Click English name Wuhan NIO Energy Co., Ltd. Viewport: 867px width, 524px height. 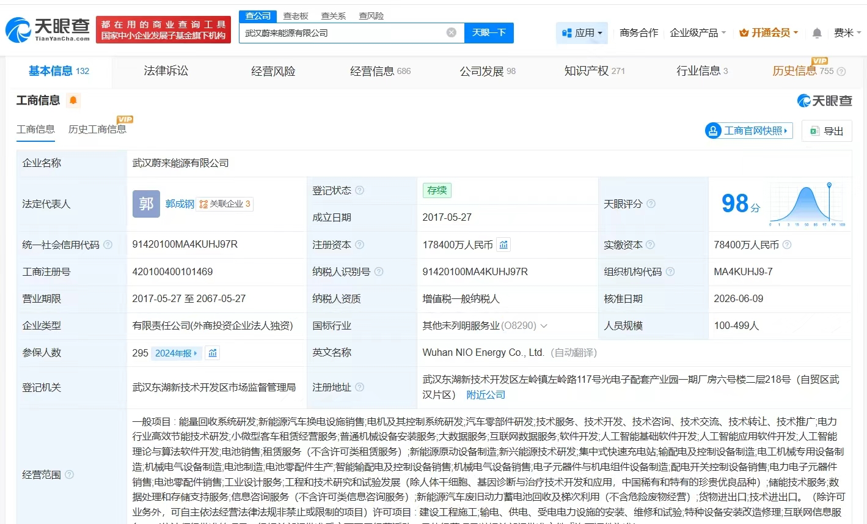[x=483, y=353]
